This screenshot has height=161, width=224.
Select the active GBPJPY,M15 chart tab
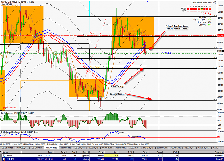tap(52, 148)
